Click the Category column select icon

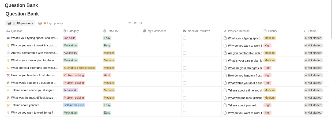pyautogui.click(x=64, y=31)
